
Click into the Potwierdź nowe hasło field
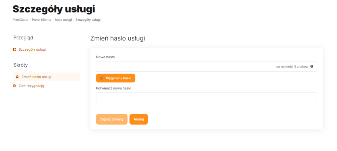206,98
